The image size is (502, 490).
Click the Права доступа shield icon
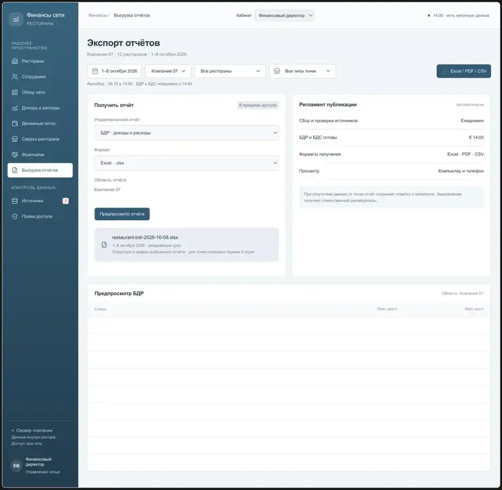coord(15,216)
